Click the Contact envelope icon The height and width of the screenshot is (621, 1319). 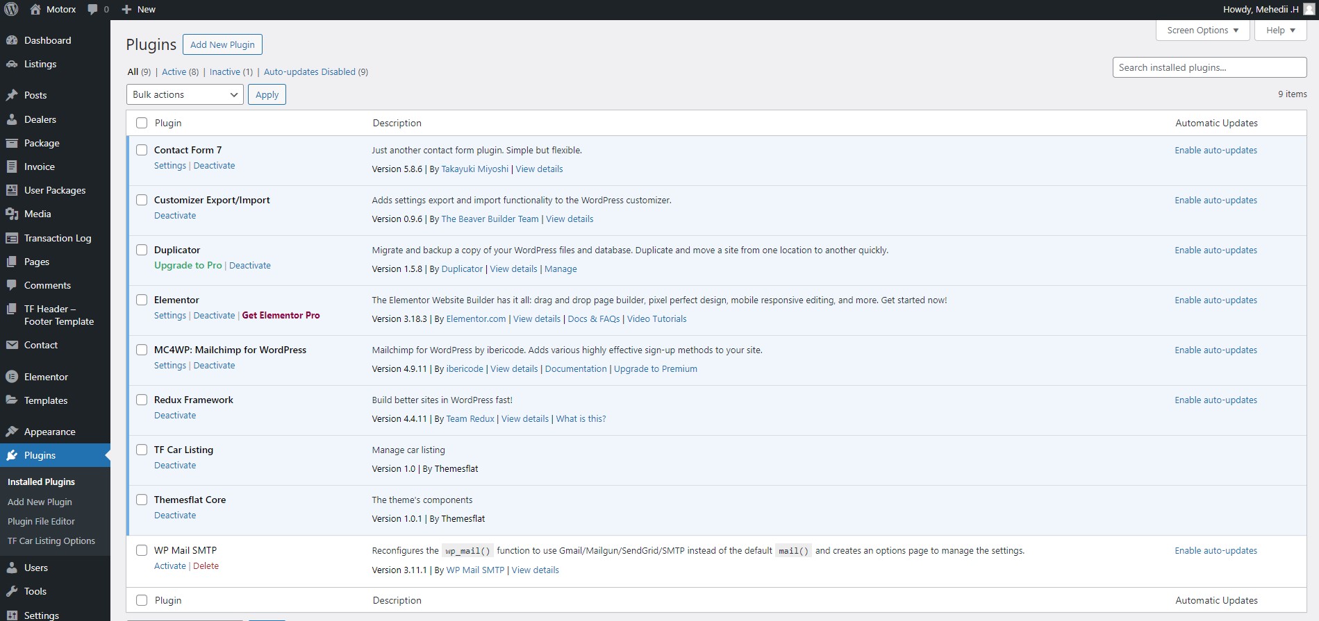(x=12, y=345)
